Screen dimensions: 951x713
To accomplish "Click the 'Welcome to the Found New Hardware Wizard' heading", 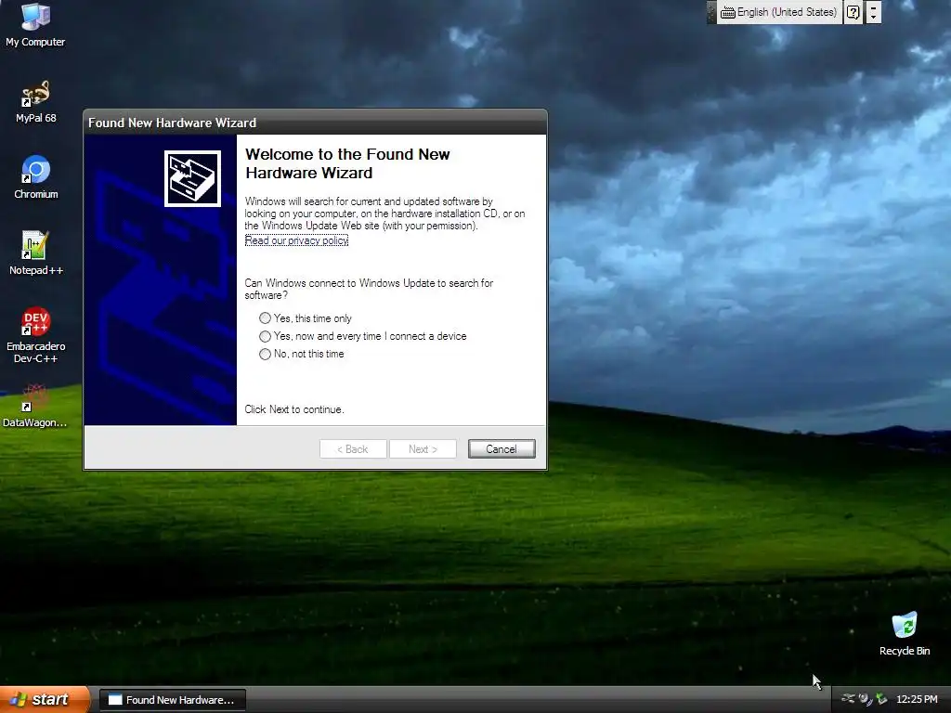I will pos(347,163).
